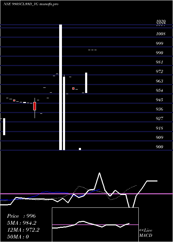Click the white candlestick near 918 at left edge
Screen dimensions: 173x242
pyautogui.click(x=4, y=127)
